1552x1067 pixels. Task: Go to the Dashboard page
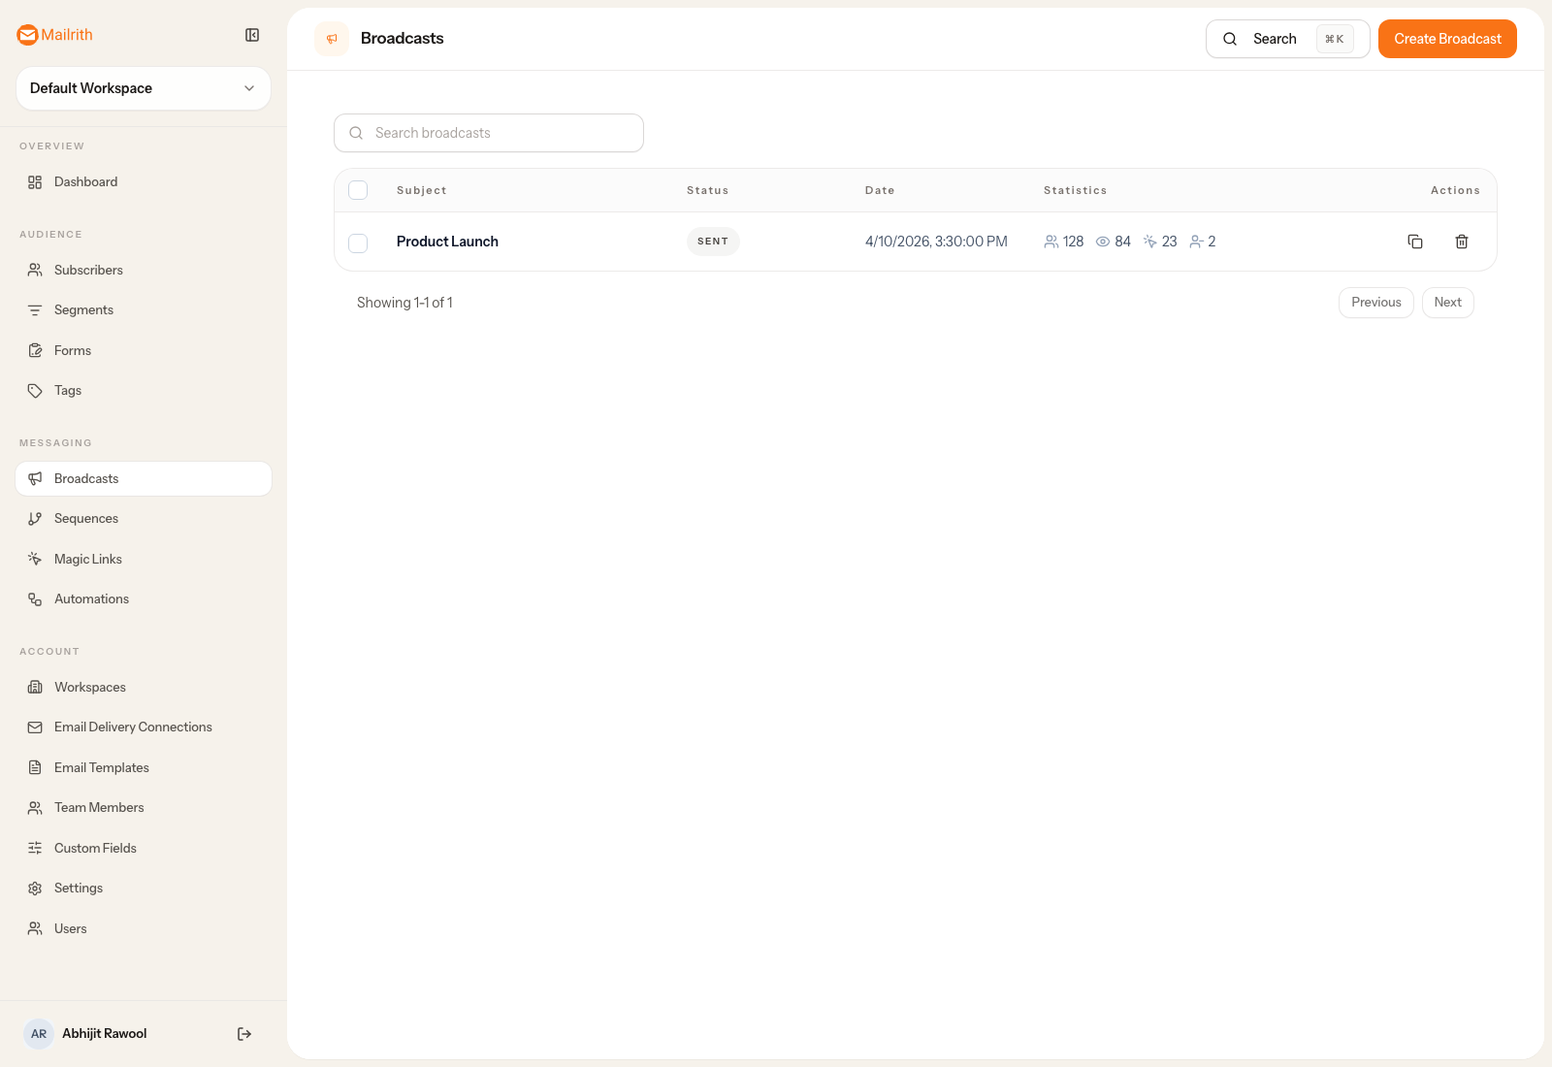[85, 181]
